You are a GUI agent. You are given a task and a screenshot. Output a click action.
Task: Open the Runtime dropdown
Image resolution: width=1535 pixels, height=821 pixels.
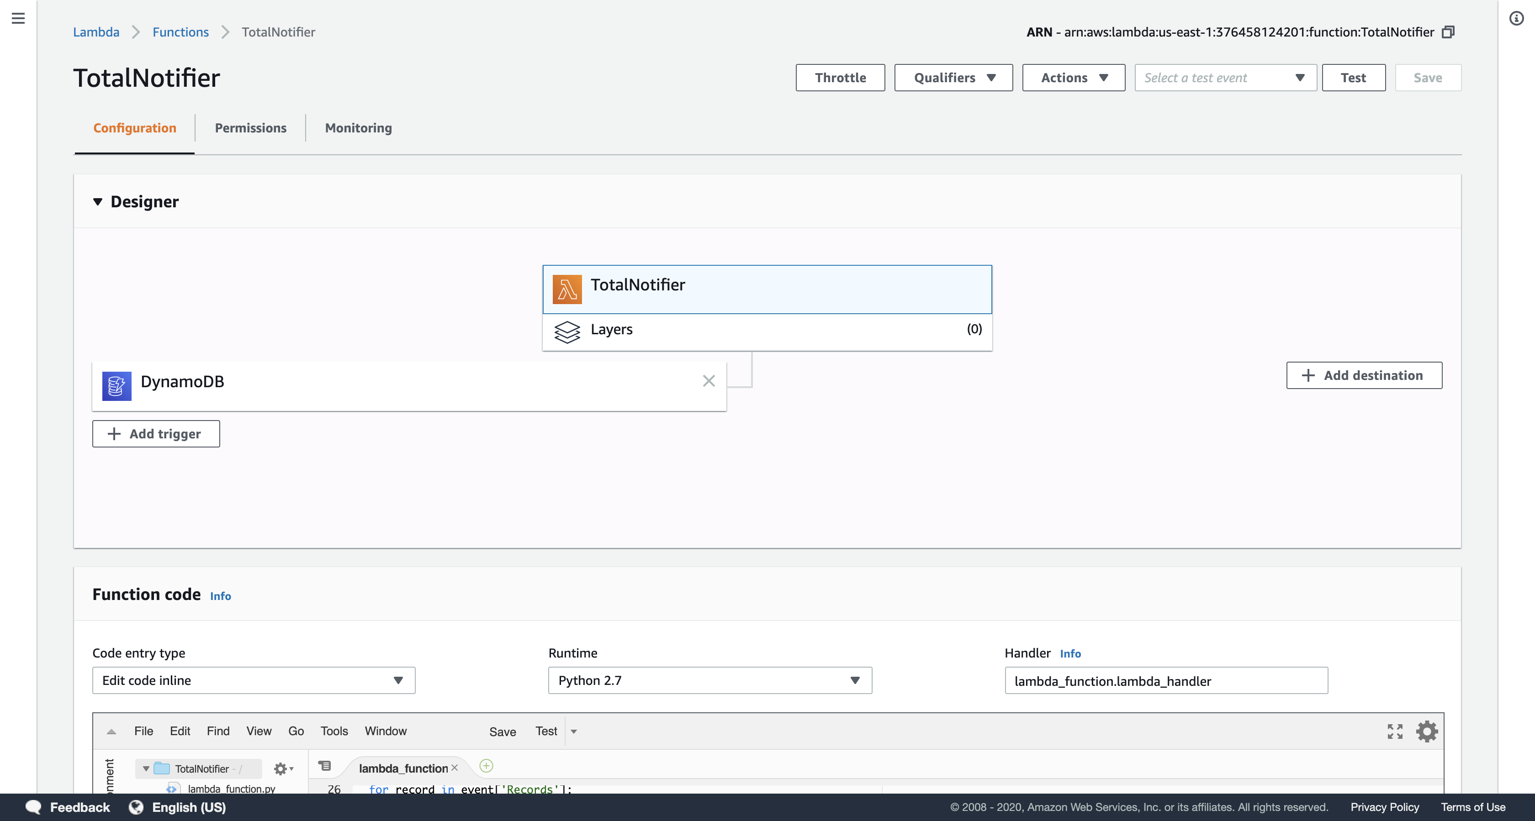[x=709, y=680]
